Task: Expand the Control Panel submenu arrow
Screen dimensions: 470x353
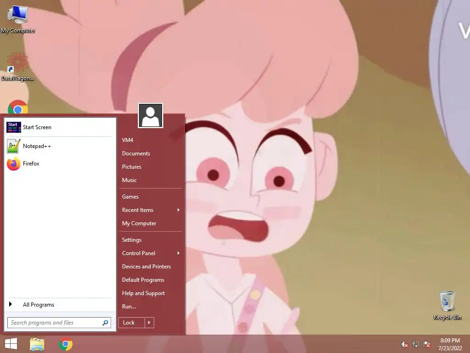Action: (x=179, y=253)
